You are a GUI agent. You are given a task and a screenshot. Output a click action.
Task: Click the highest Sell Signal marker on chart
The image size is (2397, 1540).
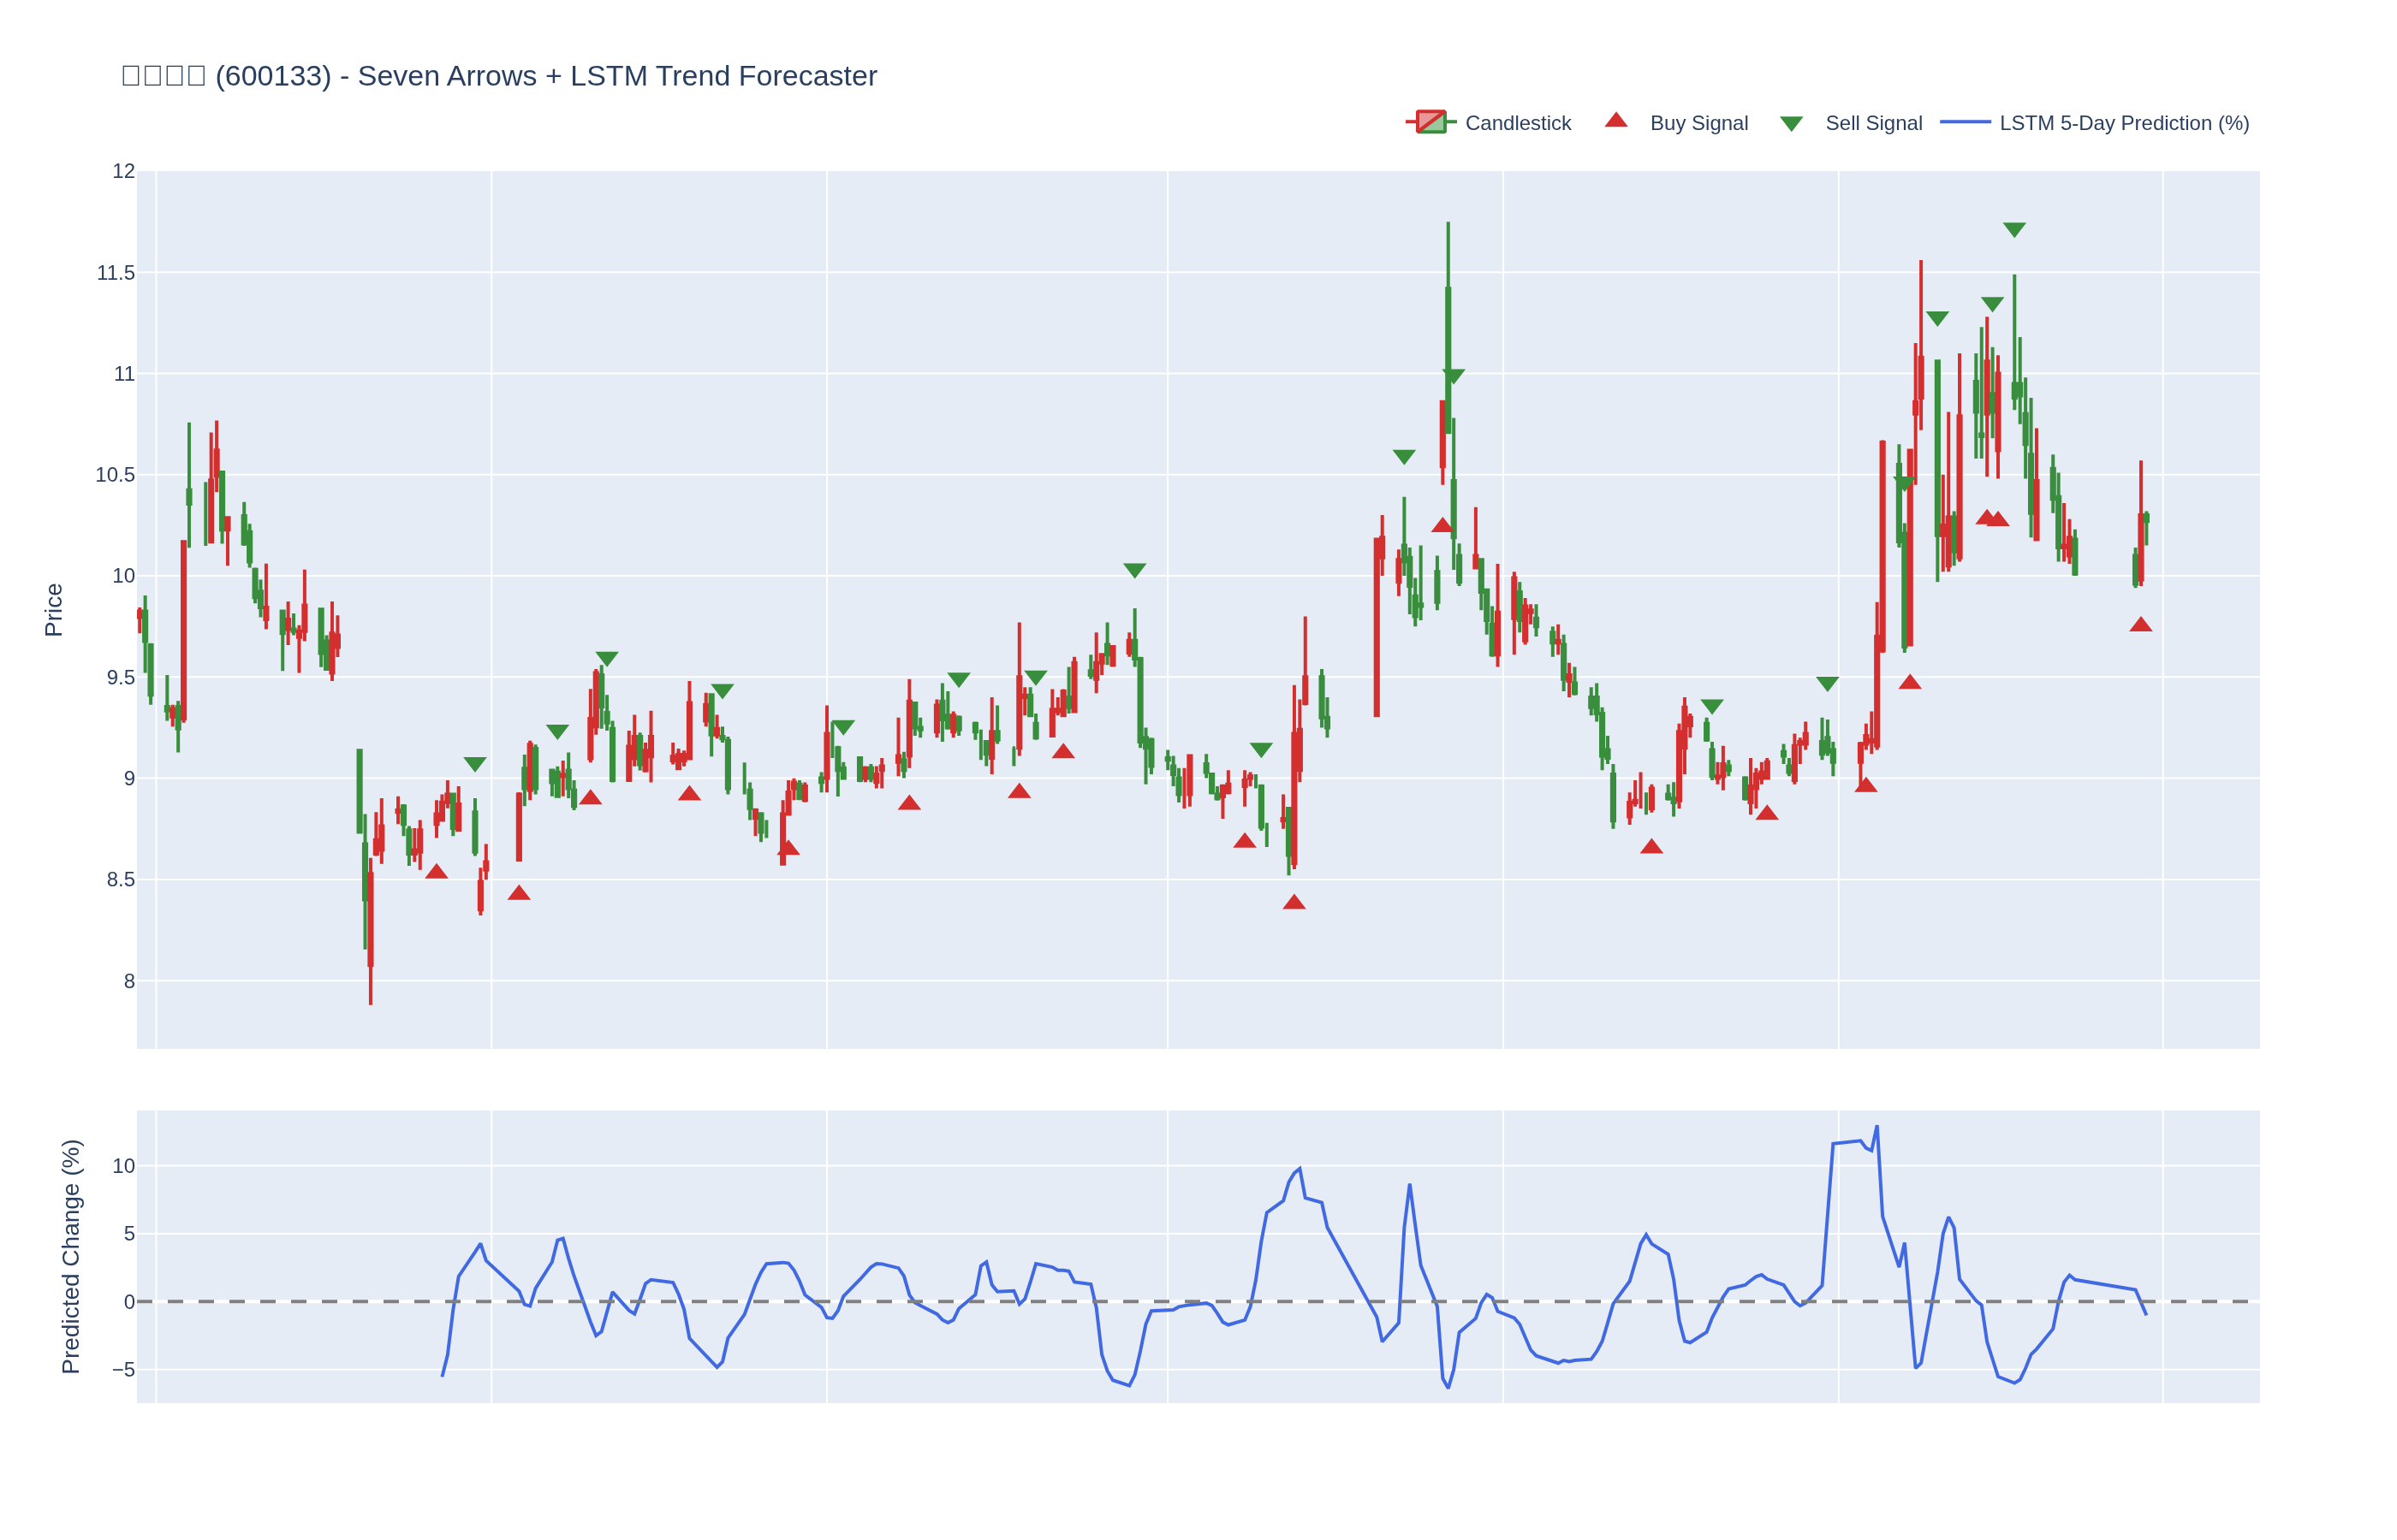tap(2013, 230)
